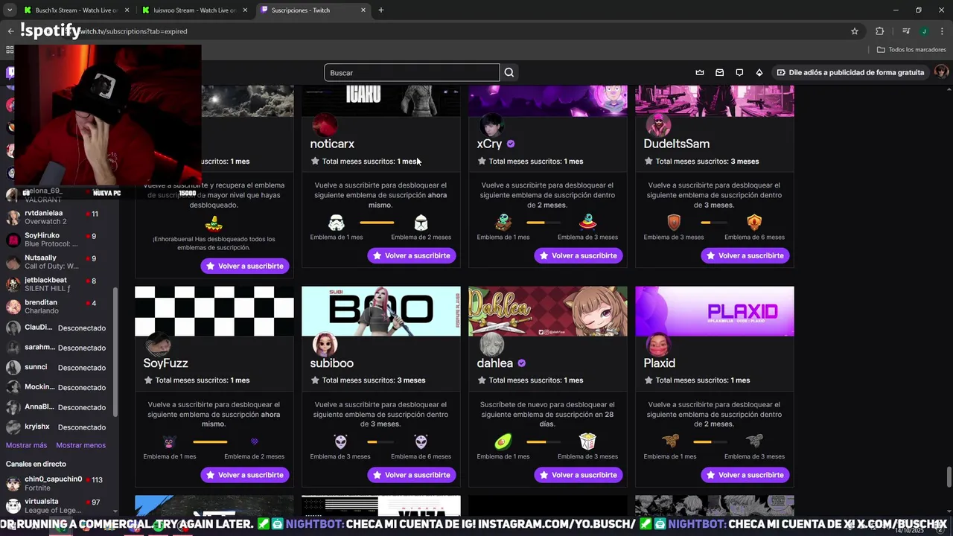The image size is (953, 536).
Task: Resubscribe to SoyFuzz
Action: tap(244, 475)
